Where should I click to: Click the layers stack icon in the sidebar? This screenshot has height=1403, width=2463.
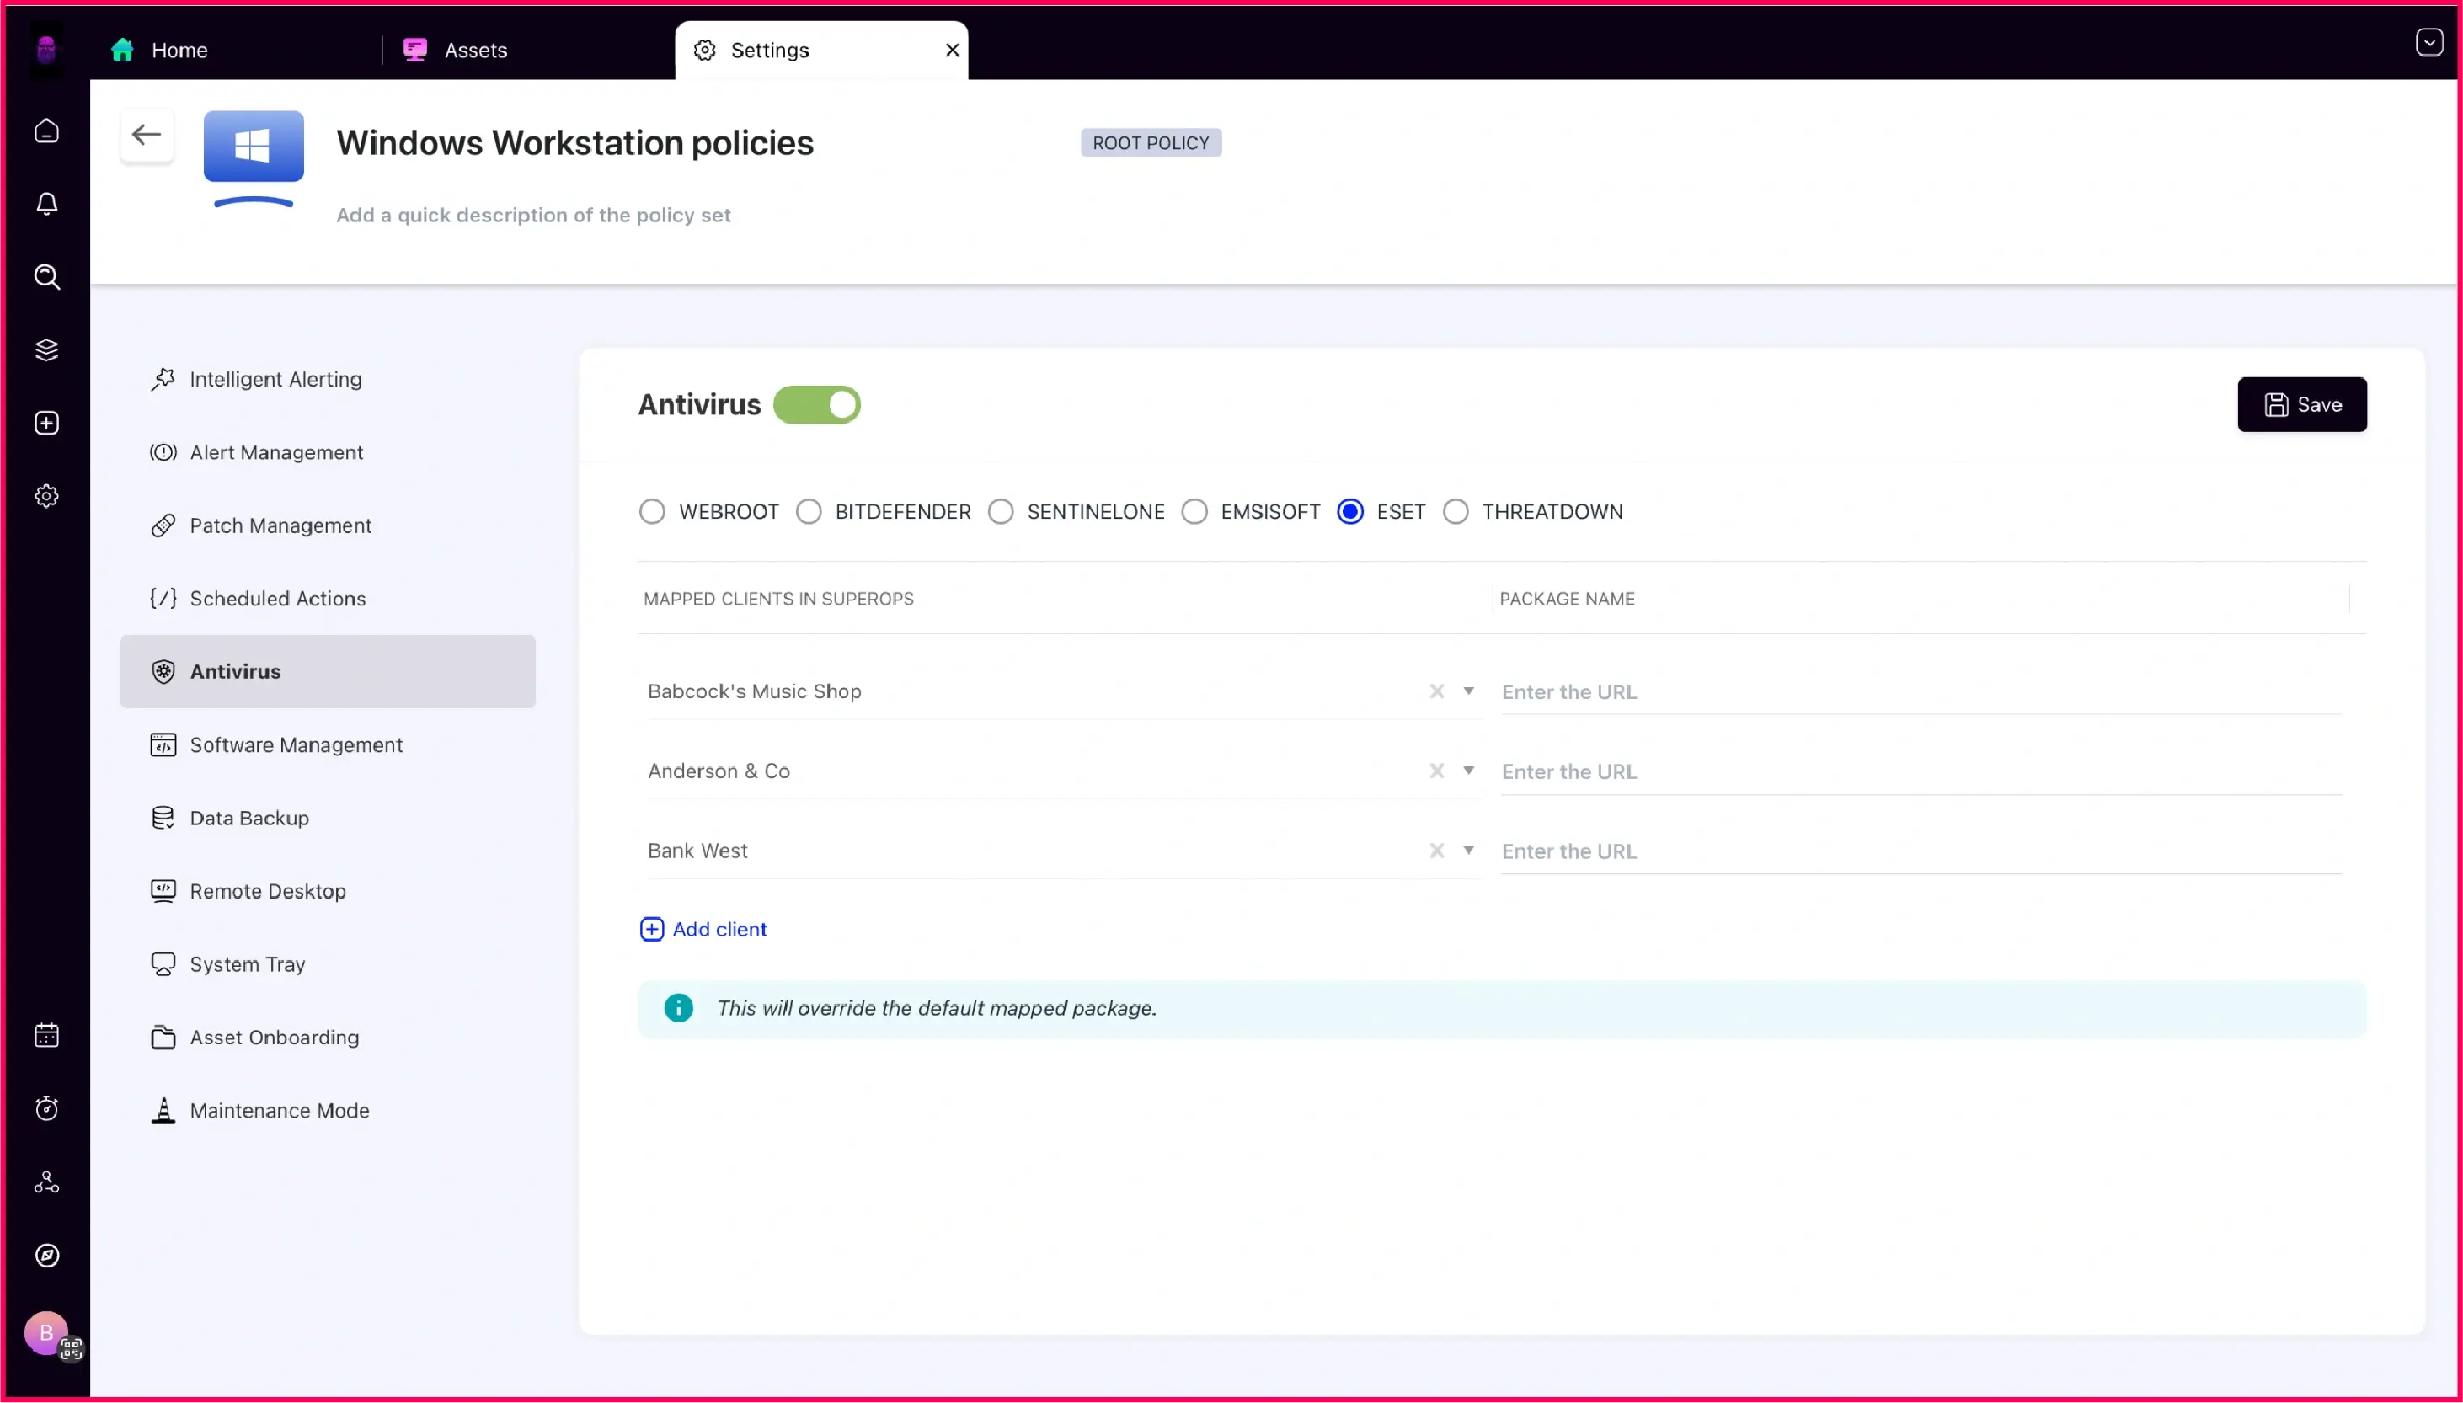[x=46, y=349]
